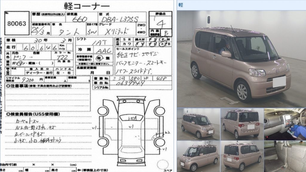Viewport: 306px width, 172px height.
Task: Click the color number T22
Action: tap(62, 57)
